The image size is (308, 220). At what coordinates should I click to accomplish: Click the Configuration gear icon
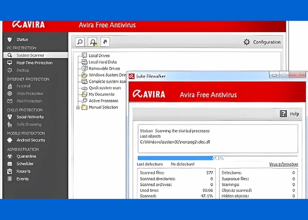[x=247, y=42]
